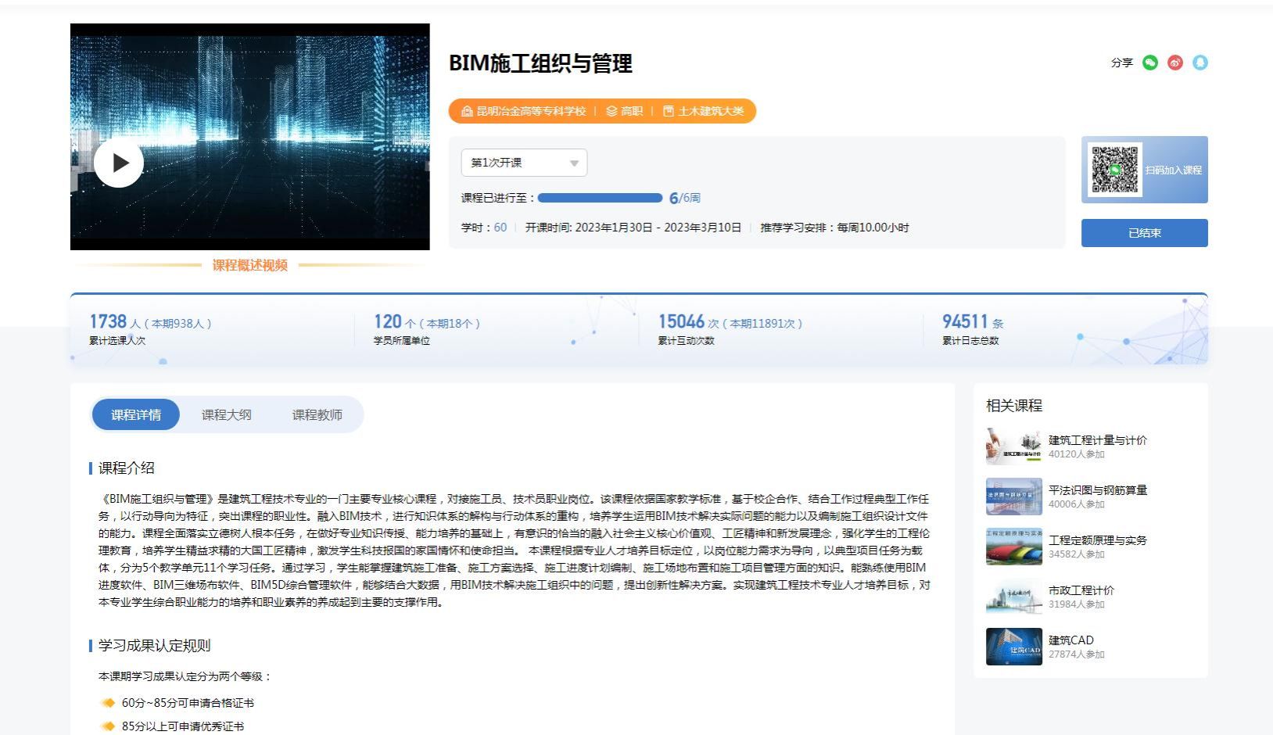
Task: Play the course overview video
Action: pos(119,163)
